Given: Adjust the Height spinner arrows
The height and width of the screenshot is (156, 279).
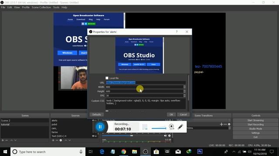Looking at the screenshot, I should [x=184, y=91].
